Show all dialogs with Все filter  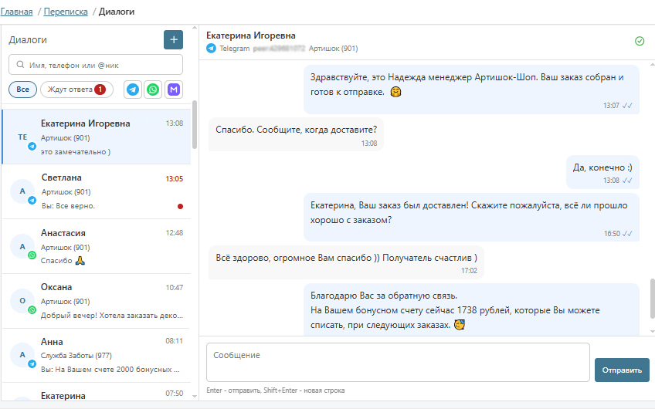tap(22, 90)
